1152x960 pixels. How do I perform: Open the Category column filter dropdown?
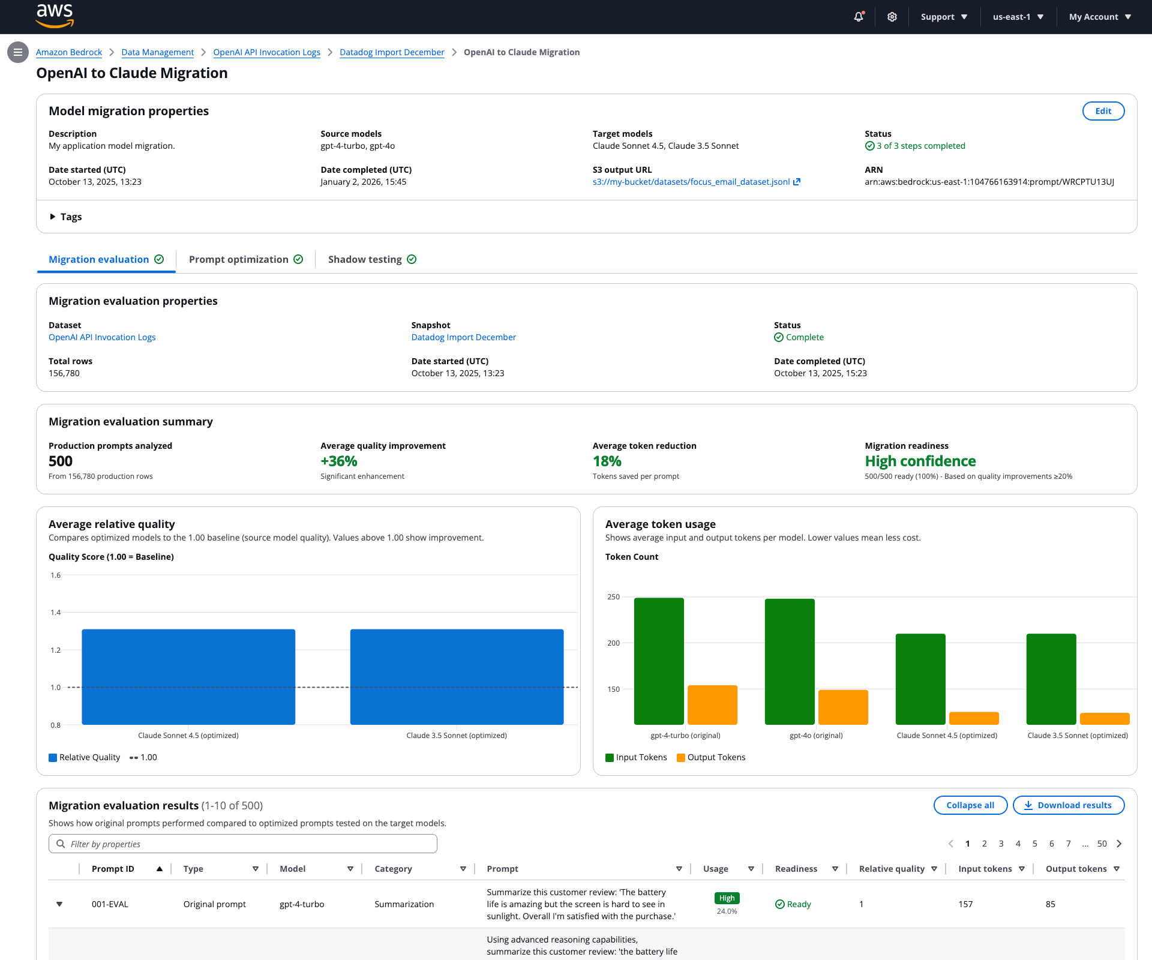[463, 869]
